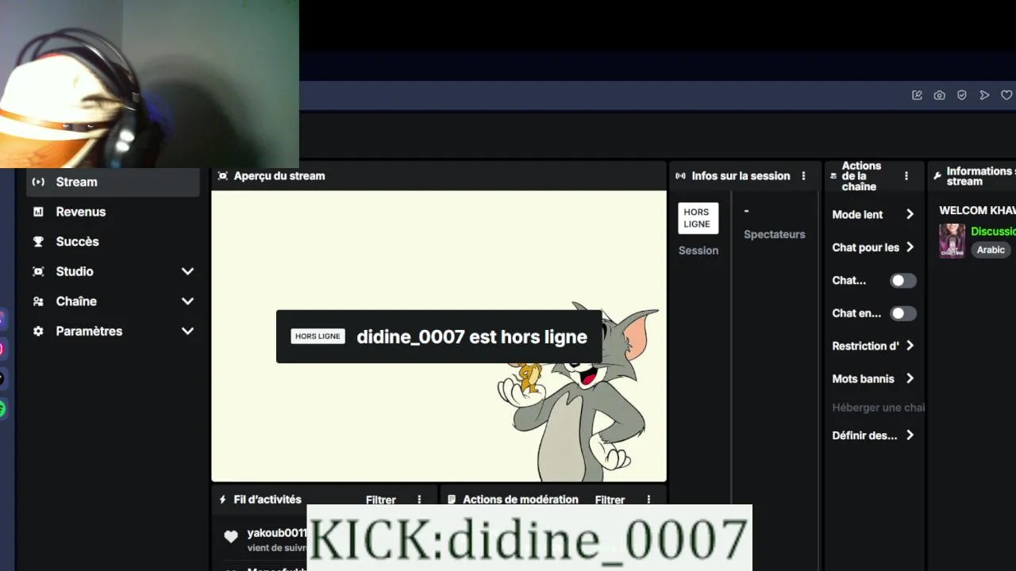Toggle the Chat en... switch
Screen dimensions: 1016x571
point(903,313)
